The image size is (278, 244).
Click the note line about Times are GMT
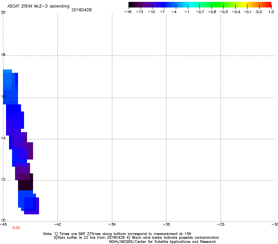[117, 234]
